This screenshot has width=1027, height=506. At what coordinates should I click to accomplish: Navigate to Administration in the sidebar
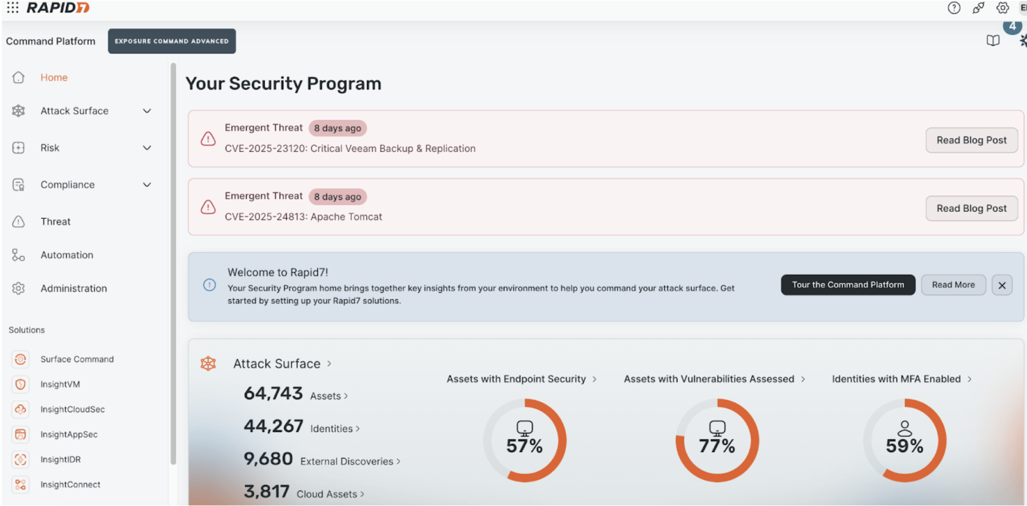[x=74, y=288]
